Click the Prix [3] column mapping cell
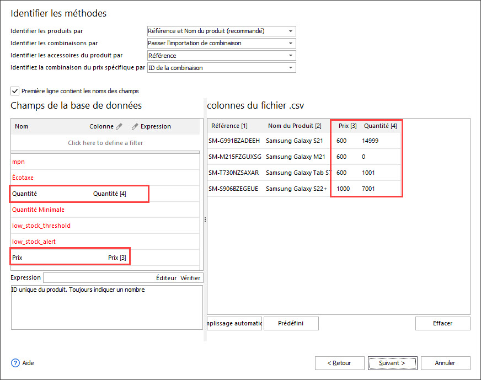Screen dimensions: 481x380 pos(117,258)
